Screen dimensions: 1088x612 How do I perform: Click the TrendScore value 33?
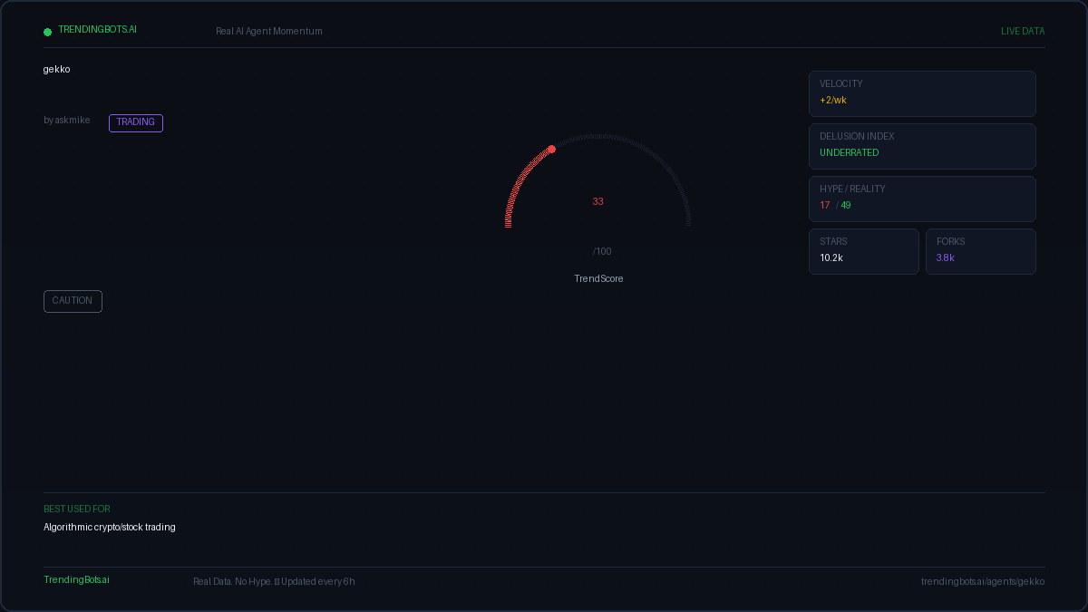coord(598,202)
